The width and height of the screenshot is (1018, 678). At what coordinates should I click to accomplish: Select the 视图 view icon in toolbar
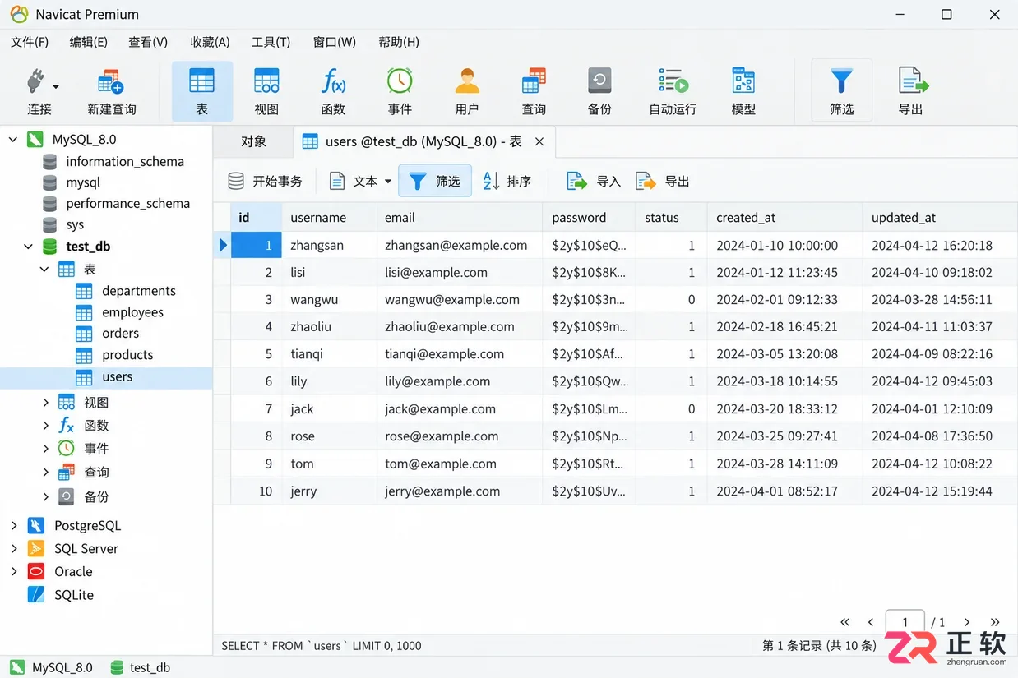266,92
